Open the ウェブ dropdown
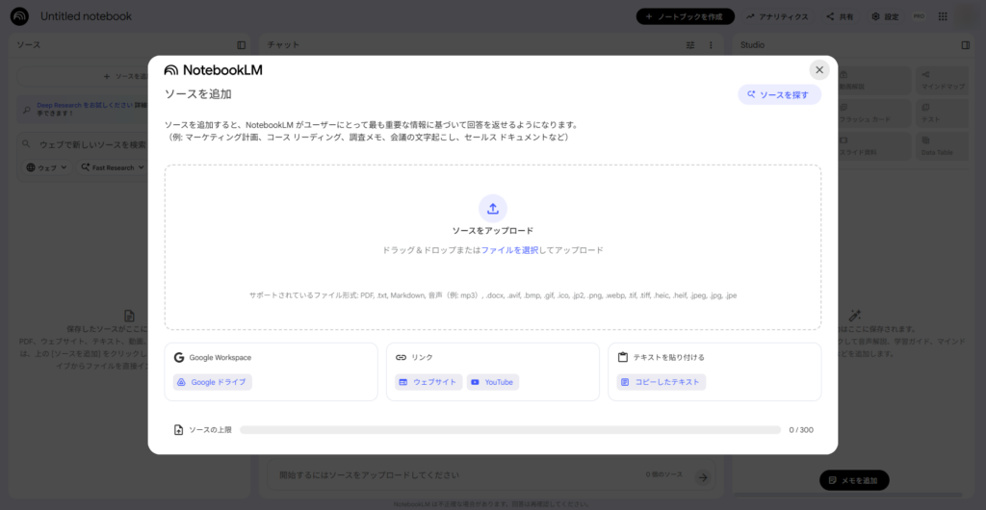The height and width of the screenshot is (510, 986). tap(47, 167)
